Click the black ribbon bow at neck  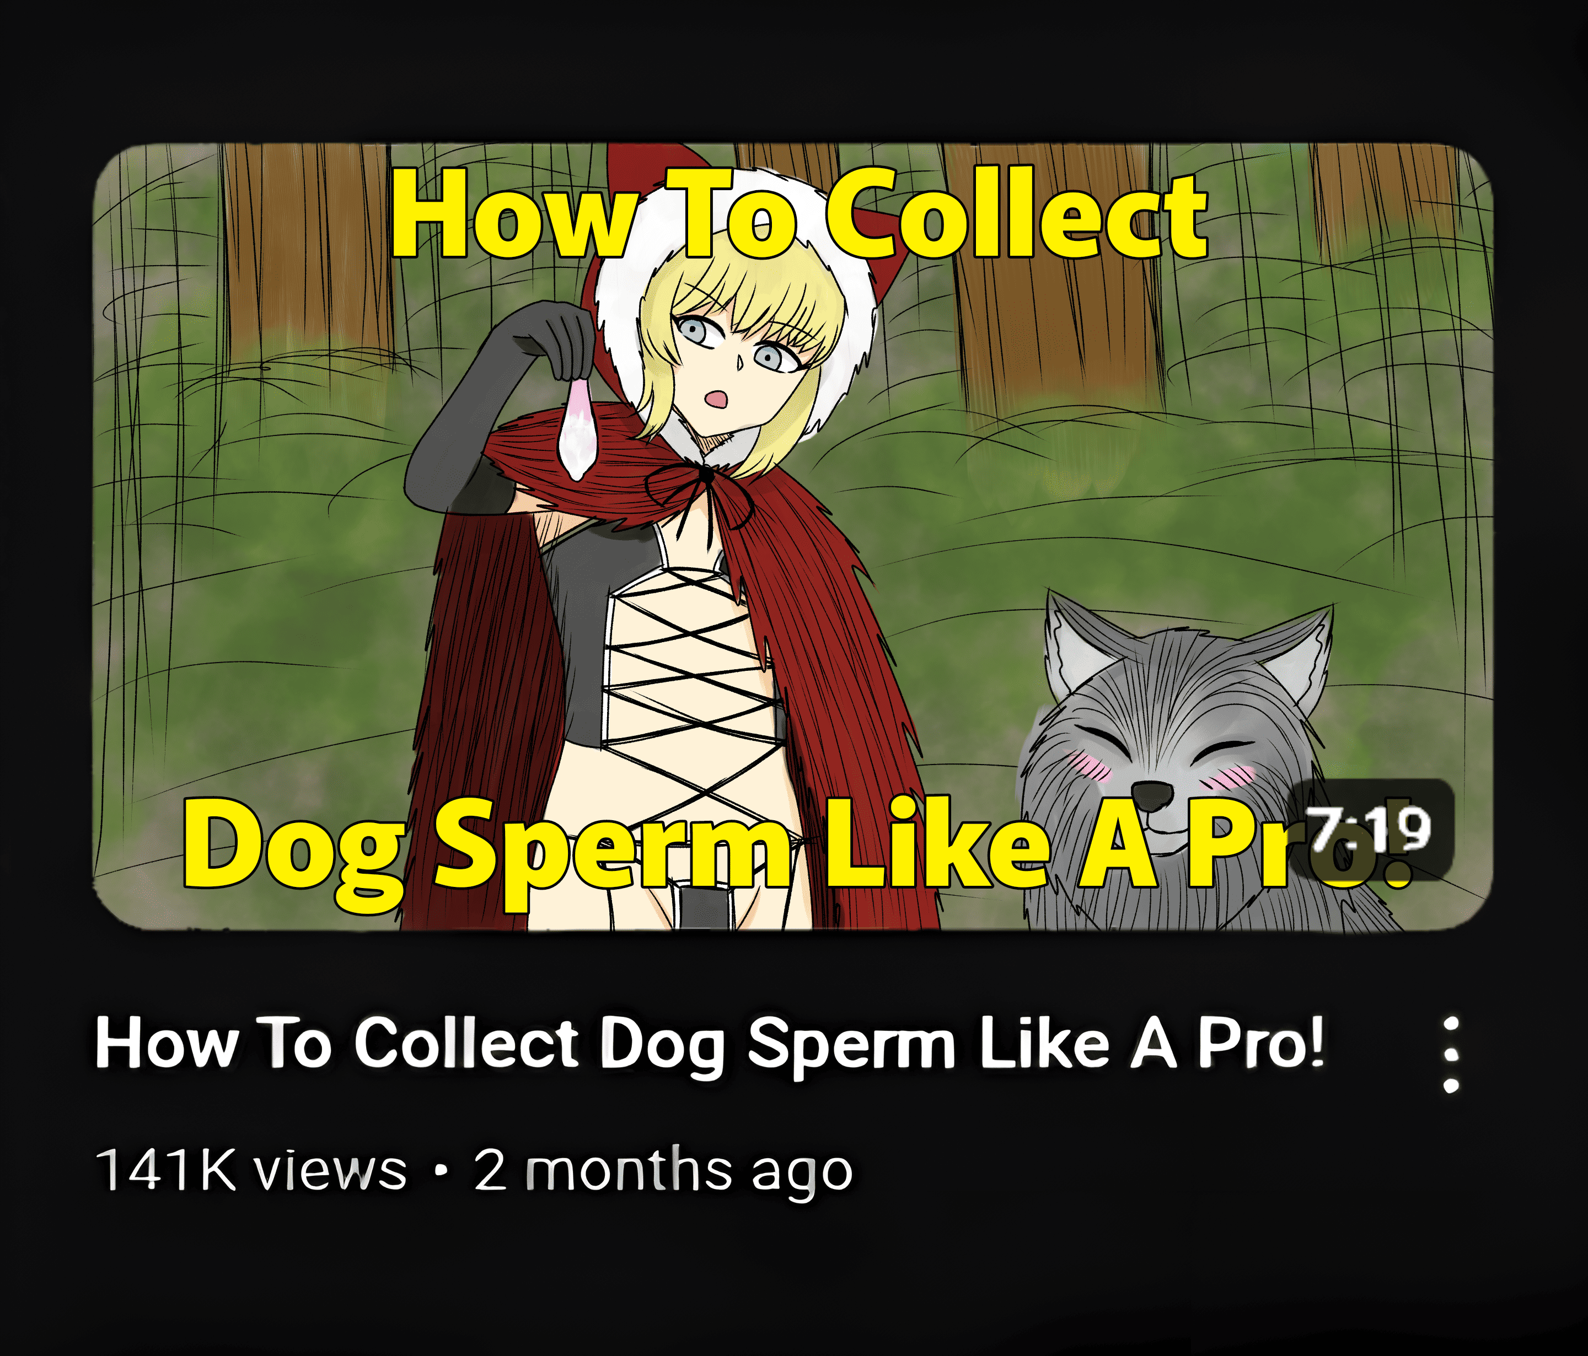click(x=701, y=490)
